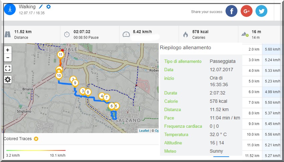Share workout on Facebook
This screenshot has height=162, width=284.
tap(232, 11)
